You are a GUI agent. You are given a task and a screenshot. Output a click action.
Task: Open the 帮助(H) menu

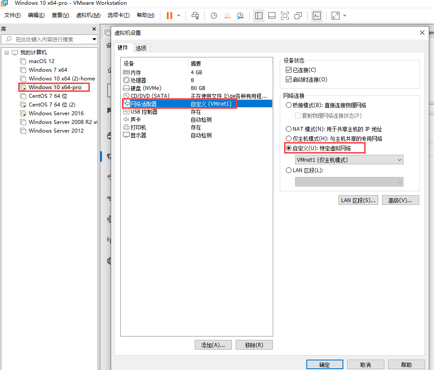coord(146,15)
